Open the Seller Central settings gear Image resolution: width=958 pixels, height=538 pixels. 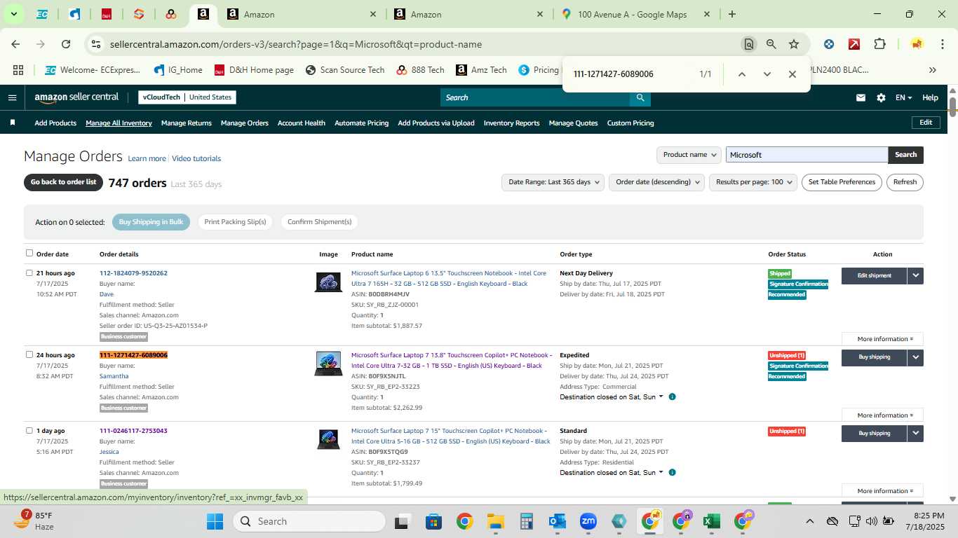click(x=881, y=98)
